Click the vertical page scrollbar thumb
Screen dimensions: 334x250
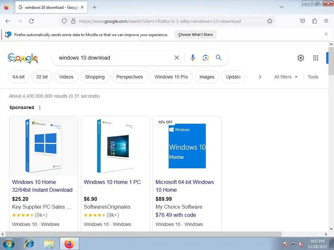click(331, 61)
